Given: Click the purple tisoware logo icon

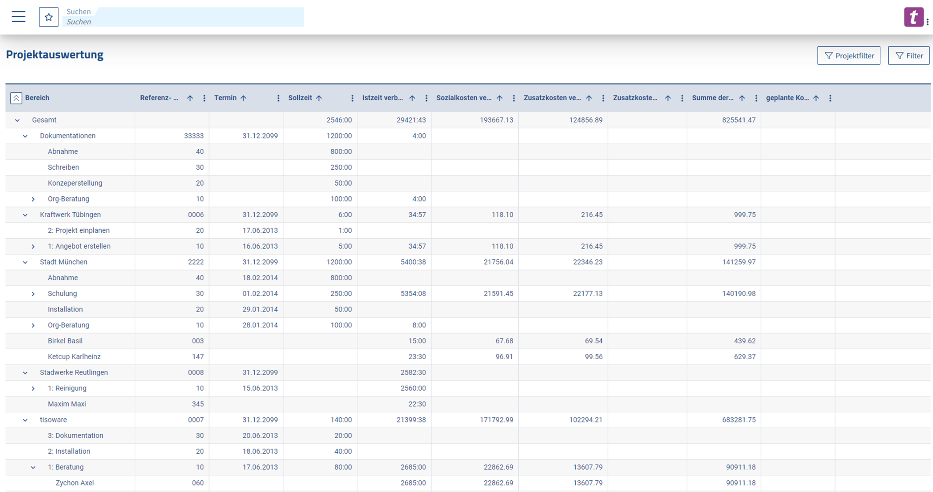Looking at the screenshot, I should pyautogui.click(x=913, y=16).
